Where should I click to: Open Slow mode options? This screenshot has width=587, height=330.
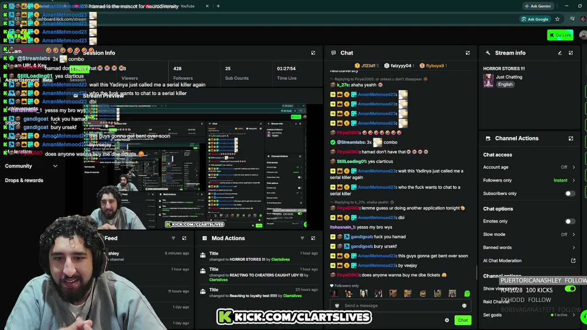pyautogui.click(x=529, y=234)
